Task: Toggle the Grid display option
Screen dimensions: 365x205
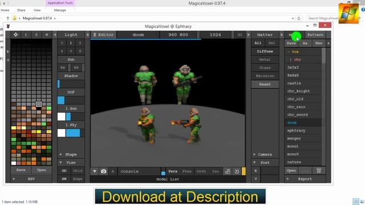Action: coord(78,171)
